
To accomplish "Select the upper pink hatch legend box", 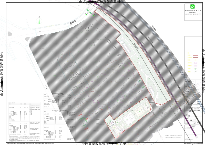I will 196,63.
